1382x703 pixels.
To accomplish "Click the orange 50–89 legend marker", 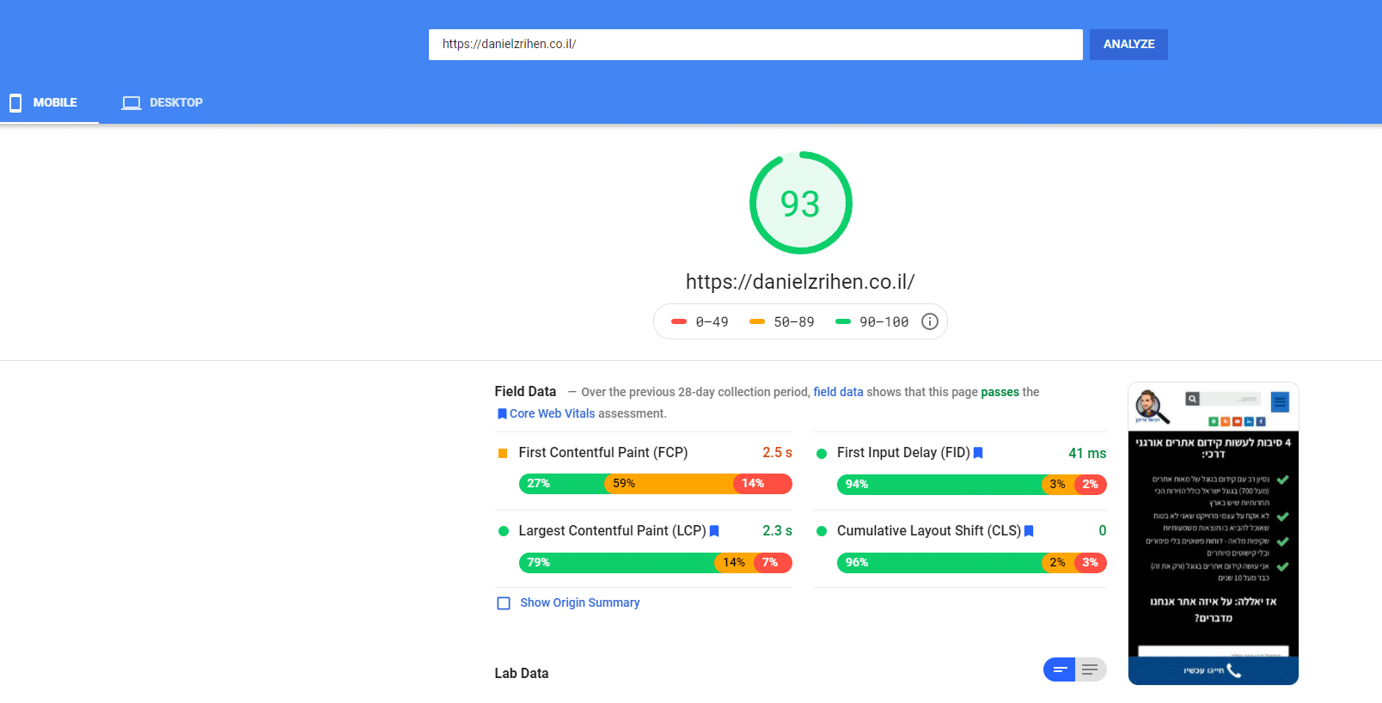I will [x=757, y=321].
